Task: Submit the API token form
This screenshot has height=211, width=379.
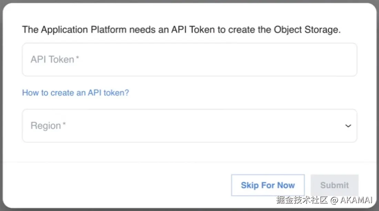Action: tap(334, 186)
